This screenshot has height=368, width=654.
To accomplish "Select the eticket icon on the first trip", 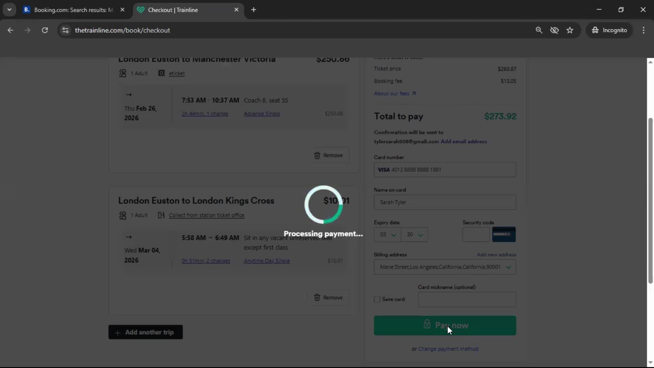I will click(x=161, y=73).
